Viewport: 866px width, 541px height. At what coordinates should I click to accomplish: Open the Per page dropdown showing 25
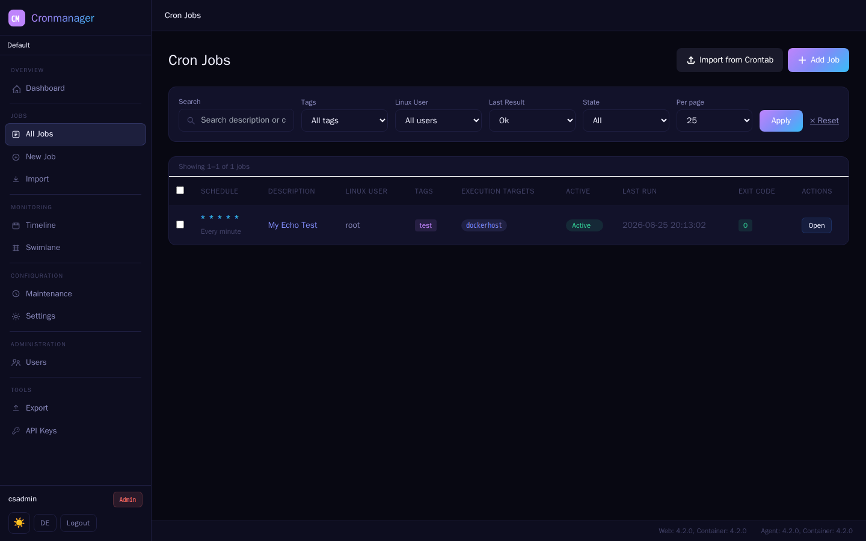click(x=714, y=121)
